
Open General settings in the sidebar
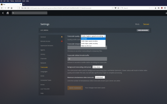click(43, 37)
